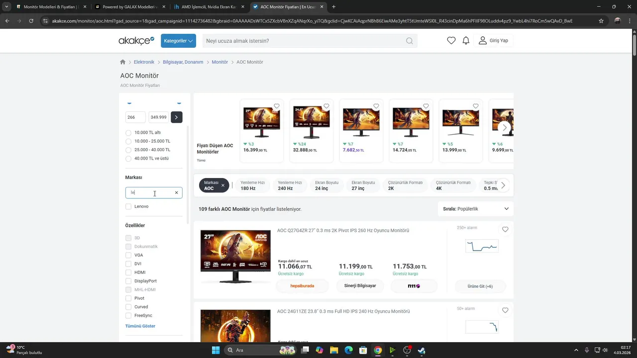Favorite AOC Q27G4ZR product heart
The width and height of the screenshot is (637, 358).
[x=505, y=229]
